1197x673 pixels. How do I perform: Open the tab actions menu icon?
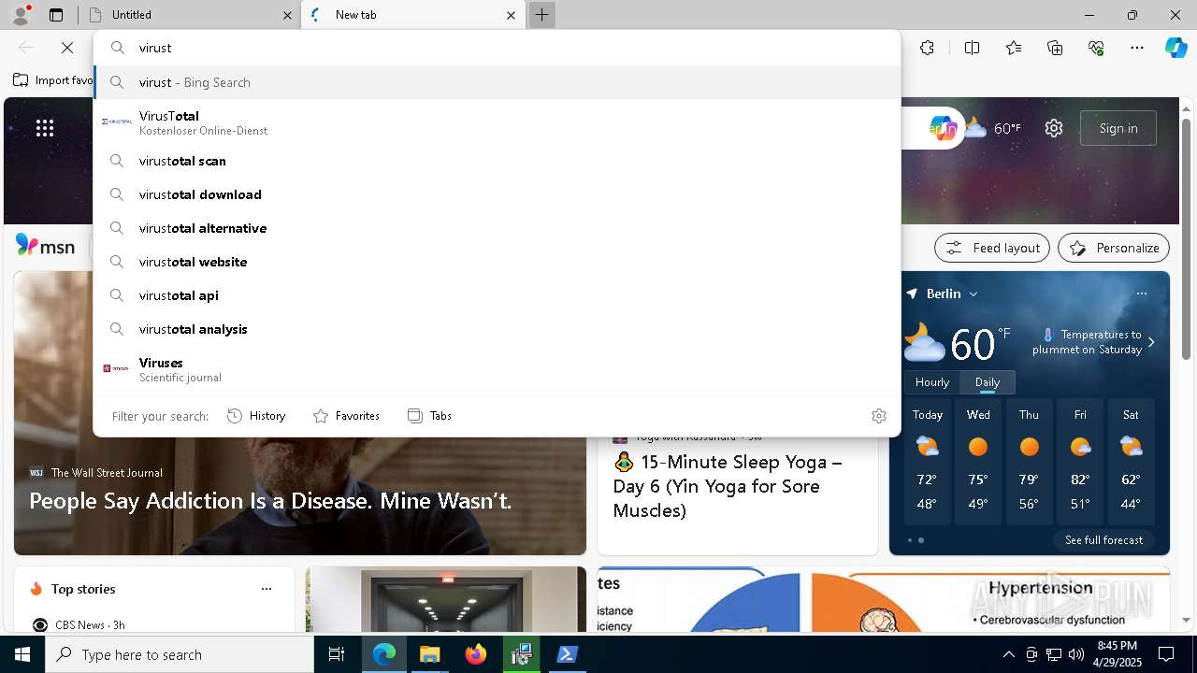tap(56, 15)
